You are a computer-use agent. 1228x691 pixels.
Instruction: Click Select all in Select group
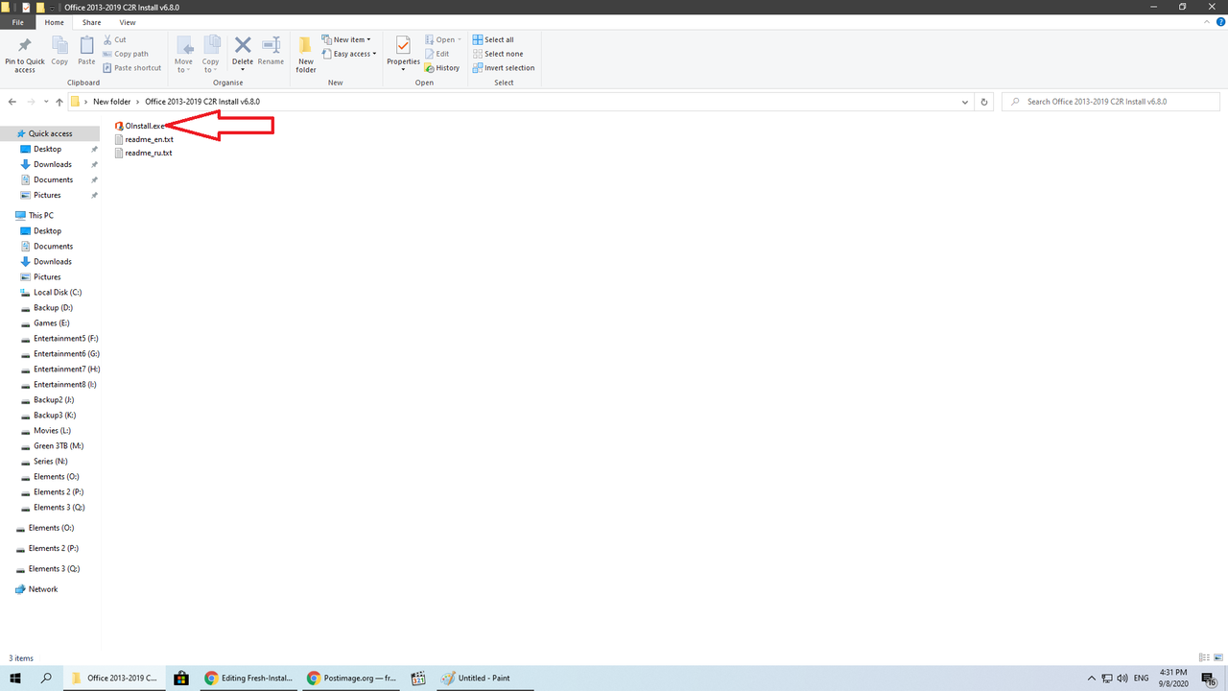tap(493, 39)
